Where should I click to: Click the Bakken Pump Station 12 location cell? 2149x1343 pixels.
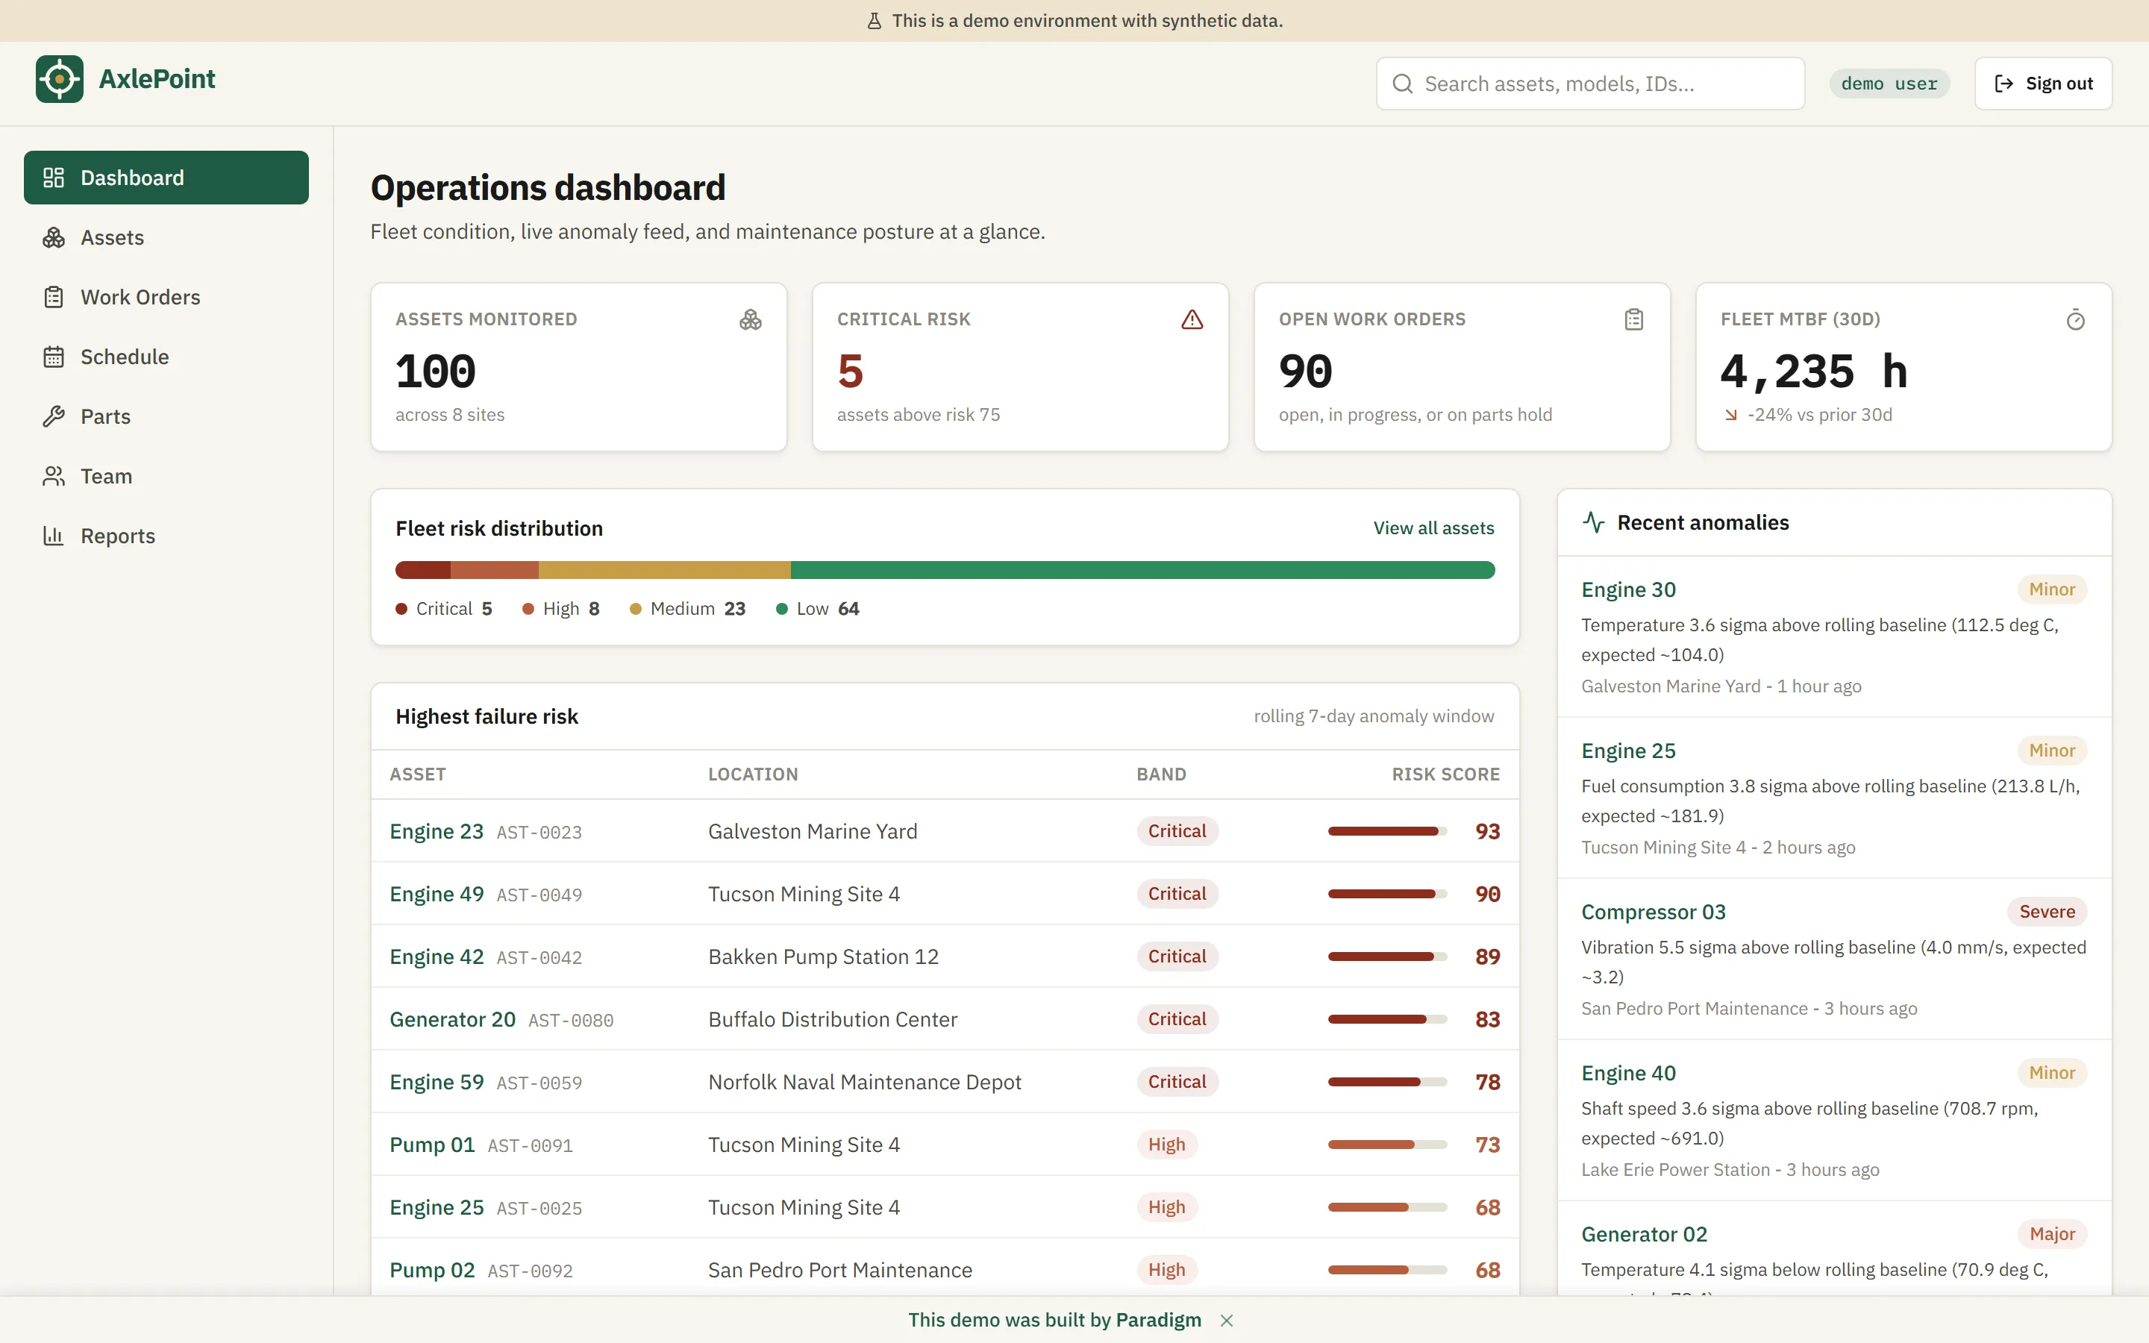[823, 957]
